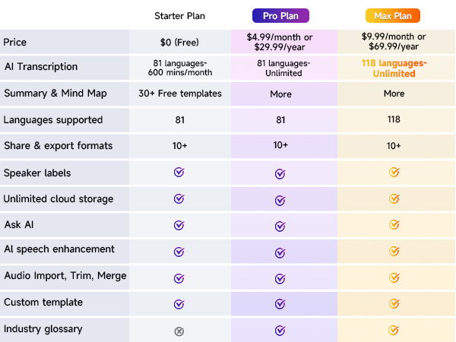The image size is (456, 342).
Task: Click Max Plan checkmark for Unlimited cloud storage
Action: 394,199
